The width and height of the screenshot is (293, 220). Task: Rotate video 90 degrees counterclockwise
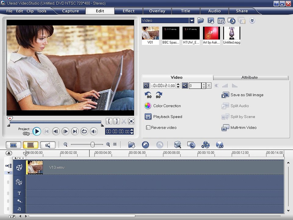[148, 95]
